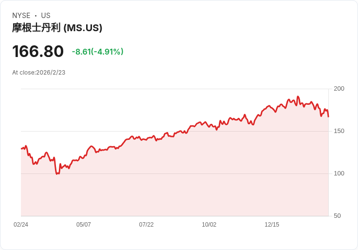Click the -8.61(-4.91%) change value

pyautogui.click(x=97, y=52)
